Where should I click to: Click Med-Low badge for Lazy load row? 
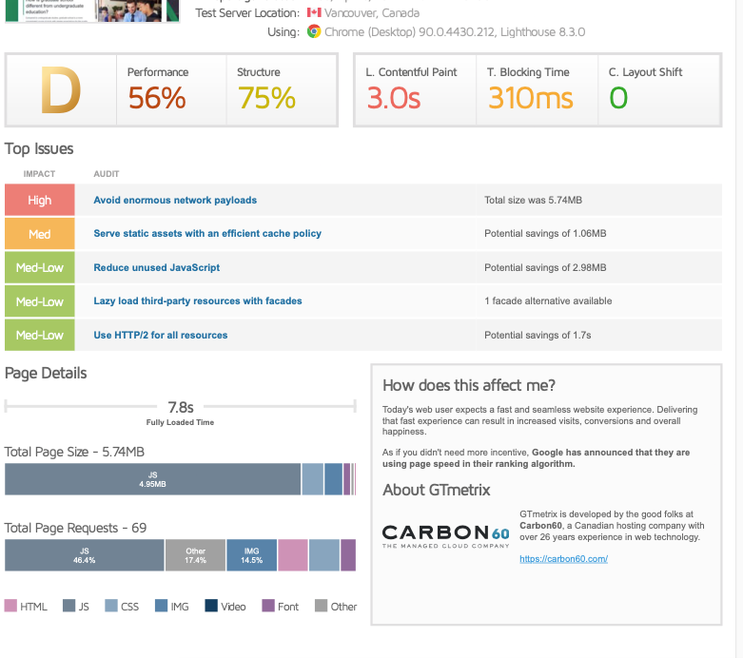(40, 301)
